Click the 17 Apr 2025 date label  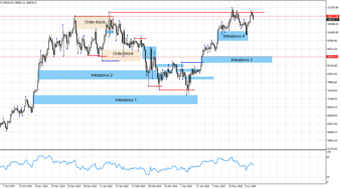coord(203,186)
